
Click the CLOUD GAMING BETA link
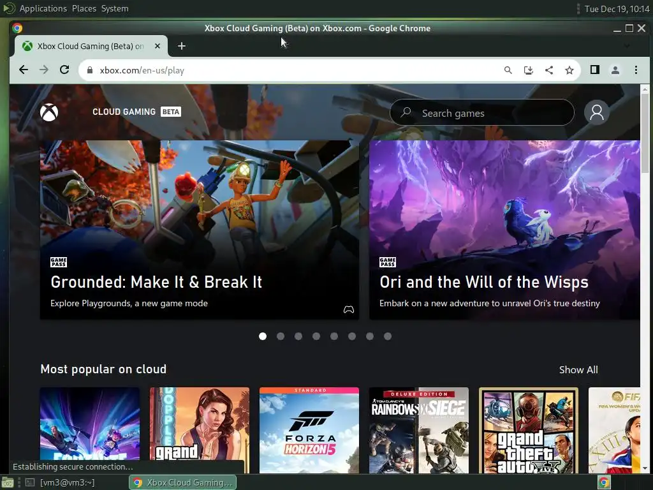[136, 112]
